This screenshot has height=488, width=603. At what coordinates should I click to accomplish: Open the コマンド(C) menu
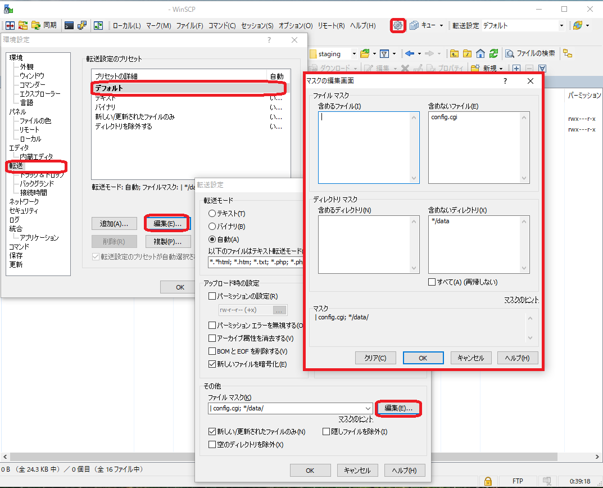(x=222, y=25)
